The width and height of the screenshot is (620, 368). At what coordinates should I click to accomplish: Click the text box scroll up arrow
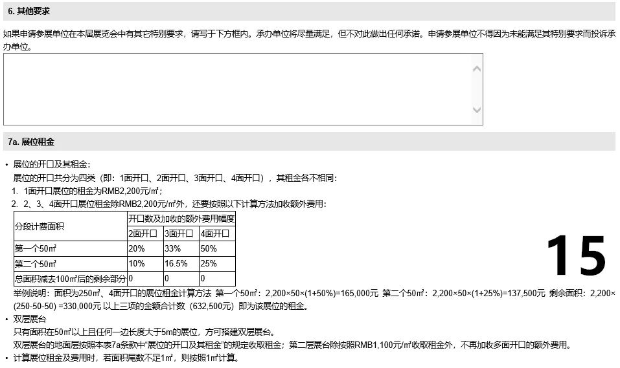pos(477,69)
